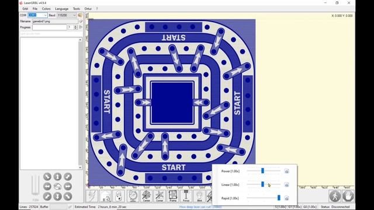Click the Frame custom button

[x=173, y=196]
